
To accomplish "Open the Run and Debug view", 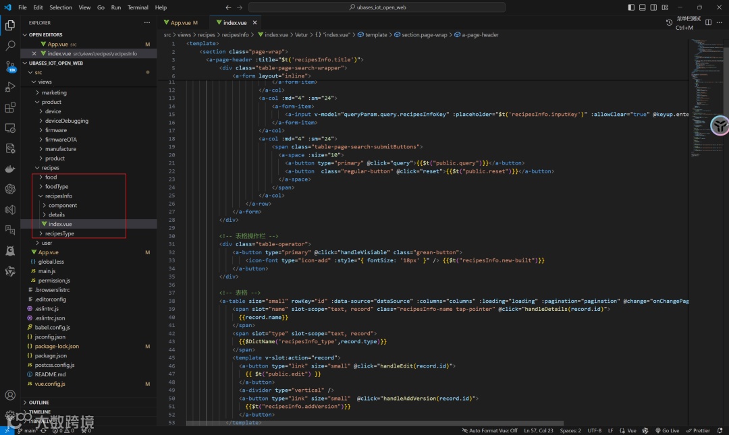I will pos(10,87).
